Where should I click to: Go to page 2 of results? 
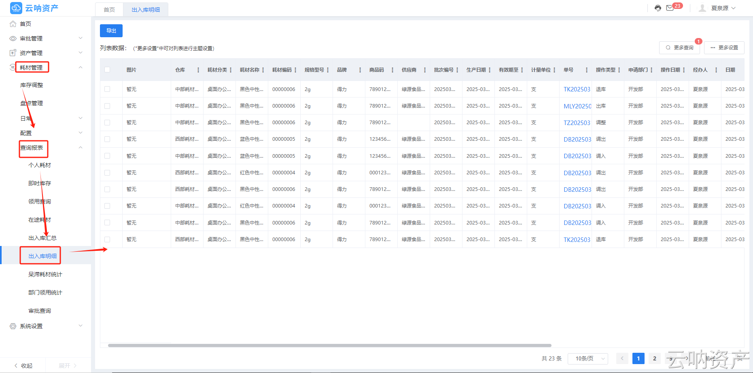(655, 358)
